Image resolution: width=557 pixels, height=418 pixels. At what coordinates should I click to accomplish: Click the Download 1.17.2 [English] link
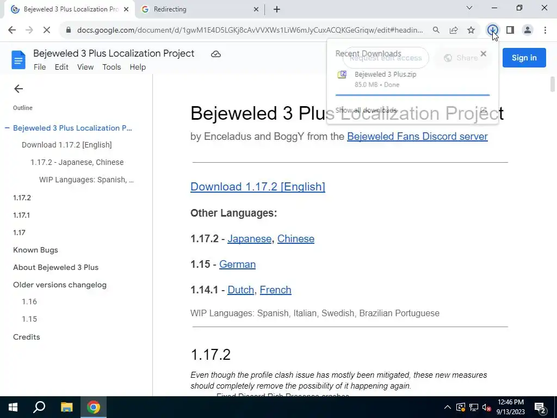tap(258, 187)
